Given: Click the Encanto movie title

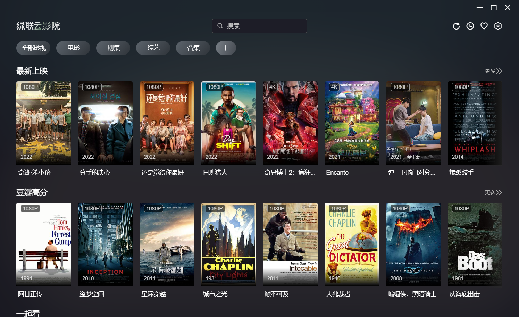Looking at the screenshot, I should coord(337,173).
